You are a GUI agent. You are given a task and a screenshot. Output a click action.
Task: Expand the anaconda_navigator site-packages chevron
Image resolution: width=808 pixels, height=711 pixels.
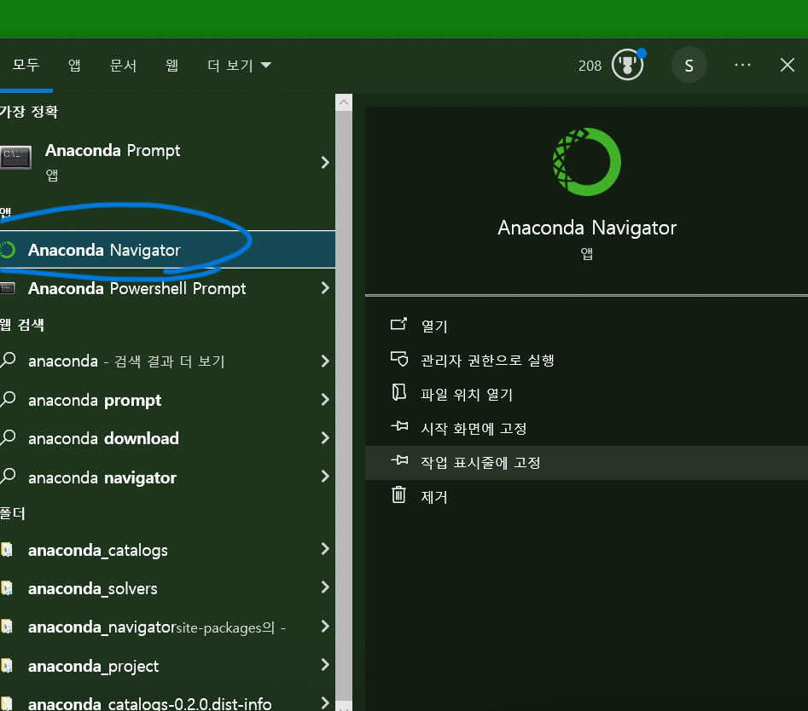pyautogui.click(x=324, y=626)
